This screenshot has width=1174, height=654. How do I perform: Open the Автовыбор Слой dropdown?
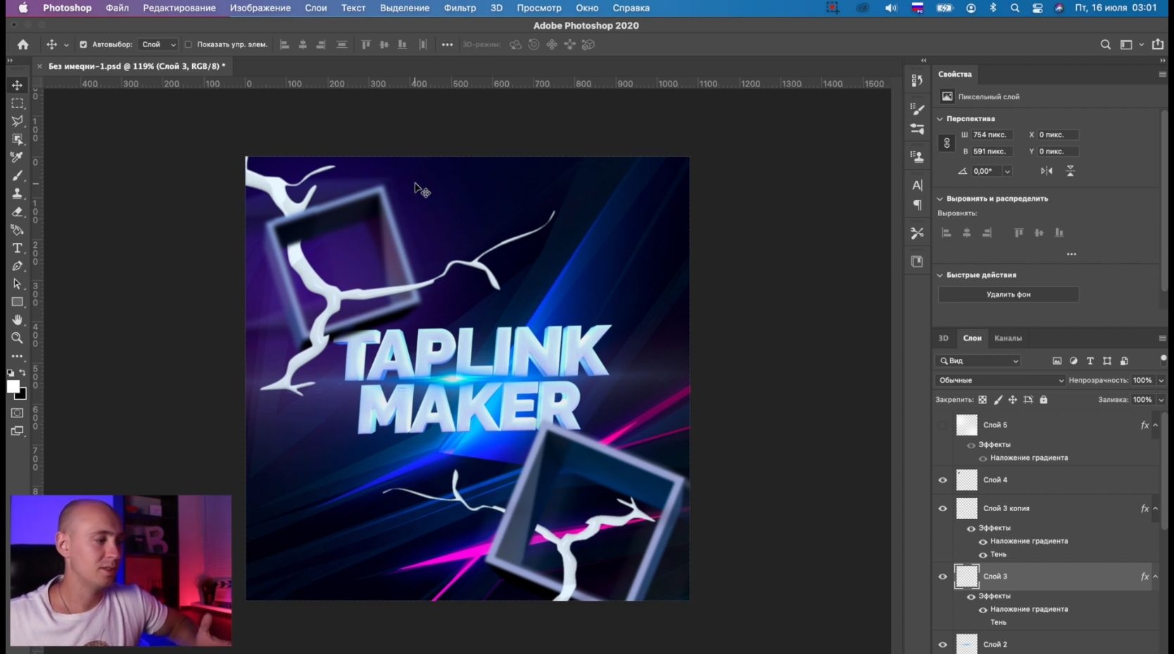click(158, 44)
